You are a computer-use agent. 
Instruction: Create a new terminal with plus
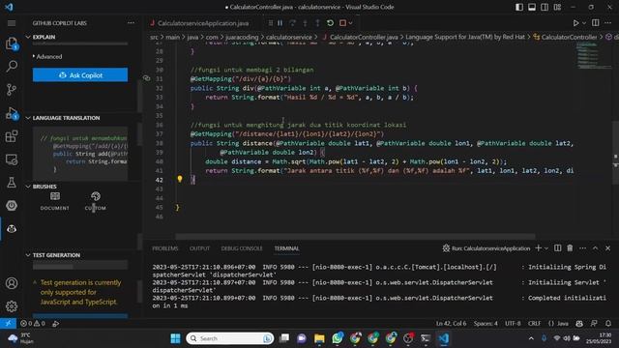pyautogui.click(x=538, y=247)
